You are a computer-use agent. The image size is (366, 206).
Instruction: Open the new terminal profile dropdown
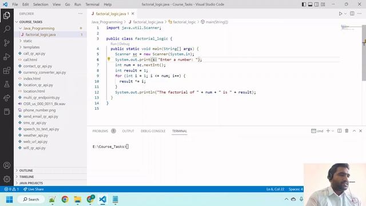point(333,131)
